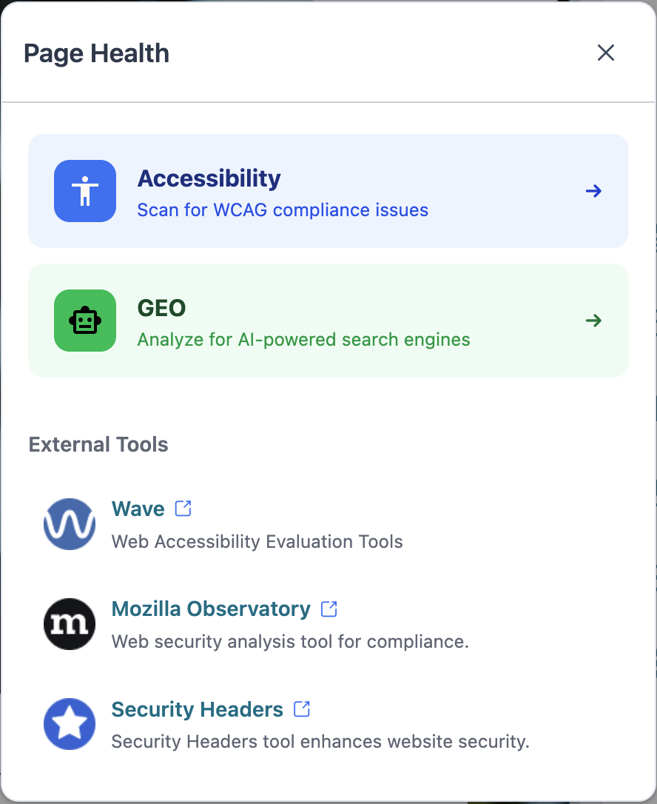
Task: Click 'Web Accessibility Evaluation Tools' description
Action: tap(257, 541)
